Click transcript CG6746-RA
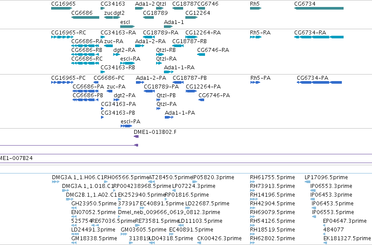The width and height of the screenshot is (372, 245). [201, 54]
